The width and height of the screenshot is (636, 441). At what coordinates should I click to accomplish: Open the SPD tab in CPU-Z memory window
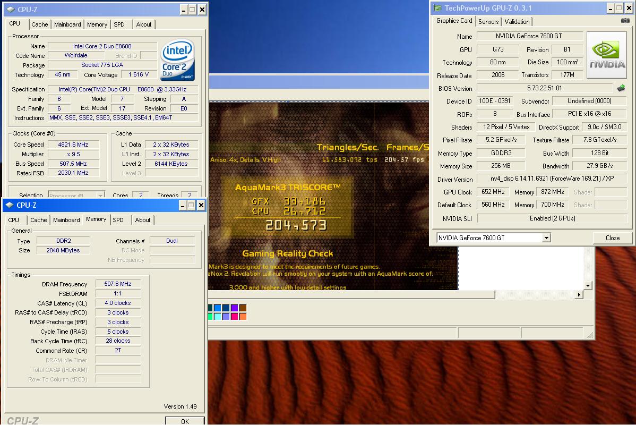click(x=118, y=220)
